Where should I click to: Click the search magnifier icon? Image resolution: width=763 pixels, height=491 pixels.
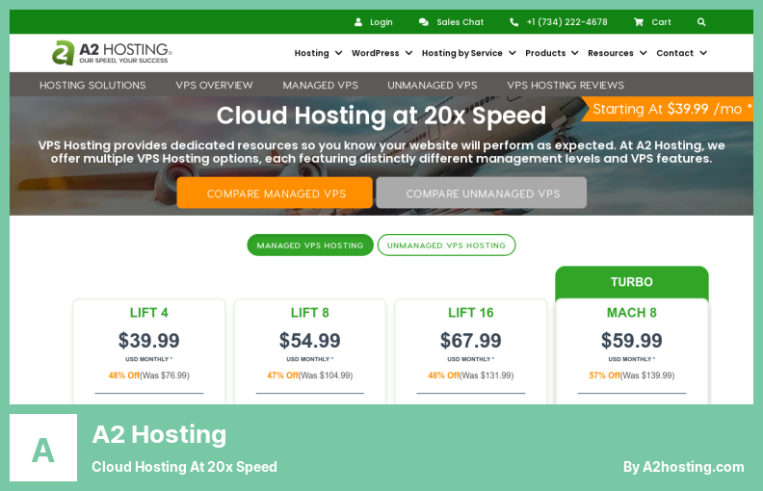701,22
